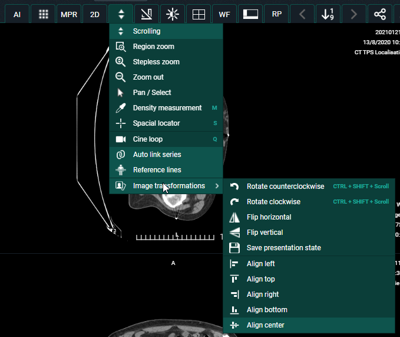Click Save presentation state

pos(309,248)
